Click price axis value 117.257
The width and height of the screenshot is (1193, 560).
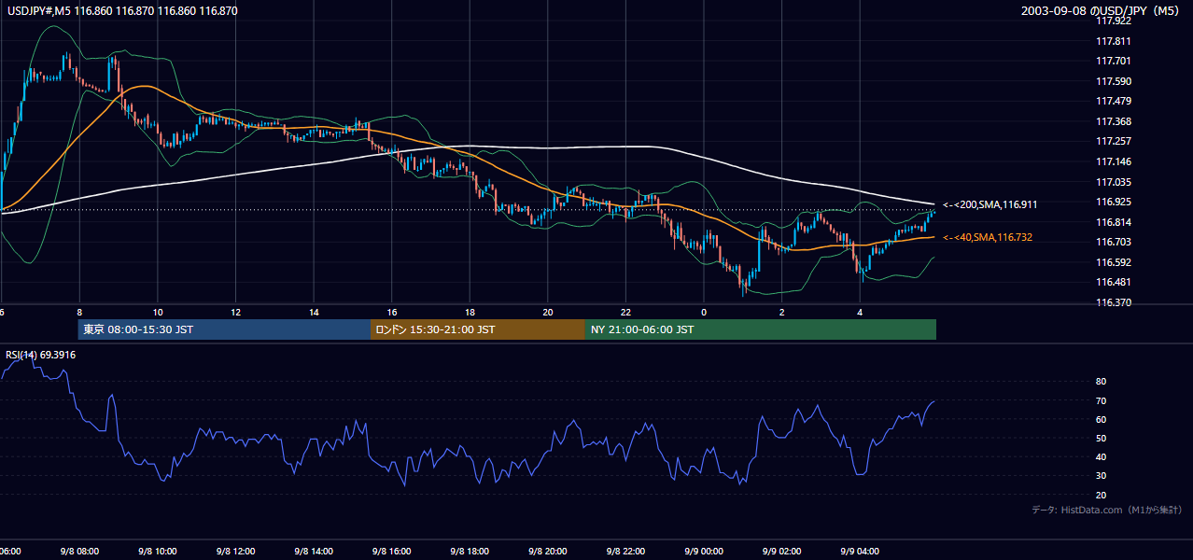(x=1114, y=142)
